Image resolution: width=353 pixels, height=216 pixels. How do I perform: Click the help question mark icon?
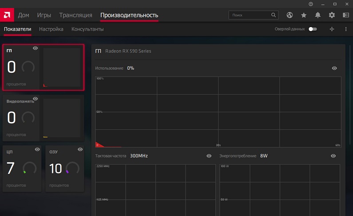310,4
